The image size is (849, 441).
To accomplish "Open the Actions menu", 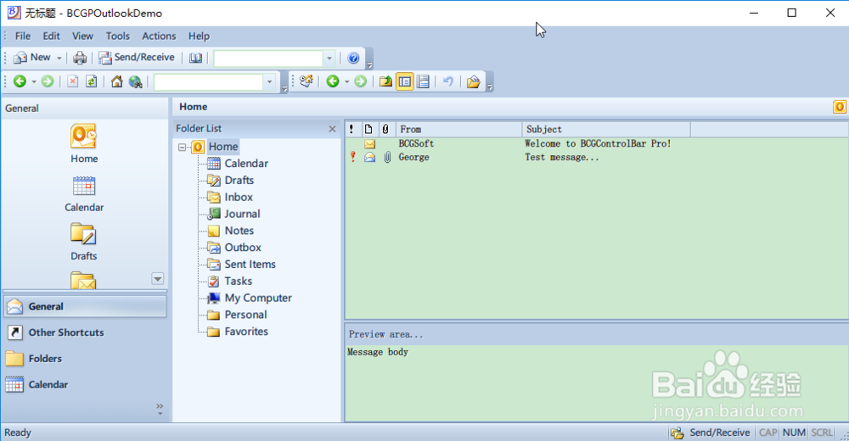I will [x=159, y=36].
